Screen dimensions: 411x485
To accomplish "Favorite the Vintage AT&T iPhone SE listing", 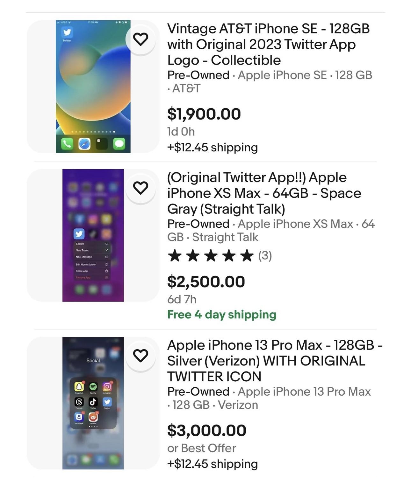I will coord(141,39).
